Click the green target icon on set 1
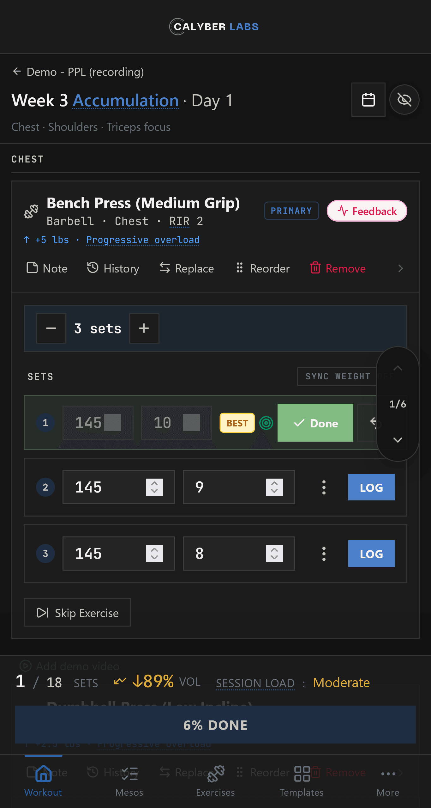Image resolution: width=431 pixels, height=808 pixels. tap(266, 423)
